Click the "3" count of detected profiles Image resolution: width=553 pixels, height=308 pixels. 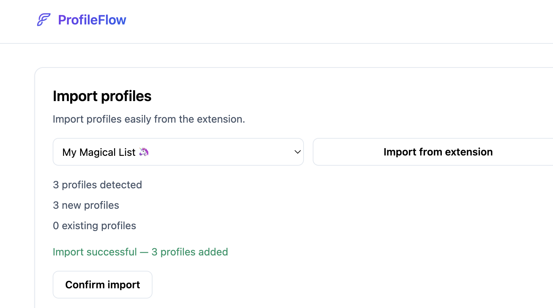(56, 185)
